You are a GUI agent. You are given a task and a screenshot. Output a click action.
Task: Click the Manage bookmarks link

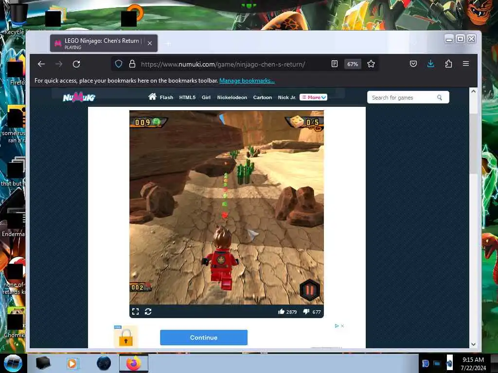point(247,81)
